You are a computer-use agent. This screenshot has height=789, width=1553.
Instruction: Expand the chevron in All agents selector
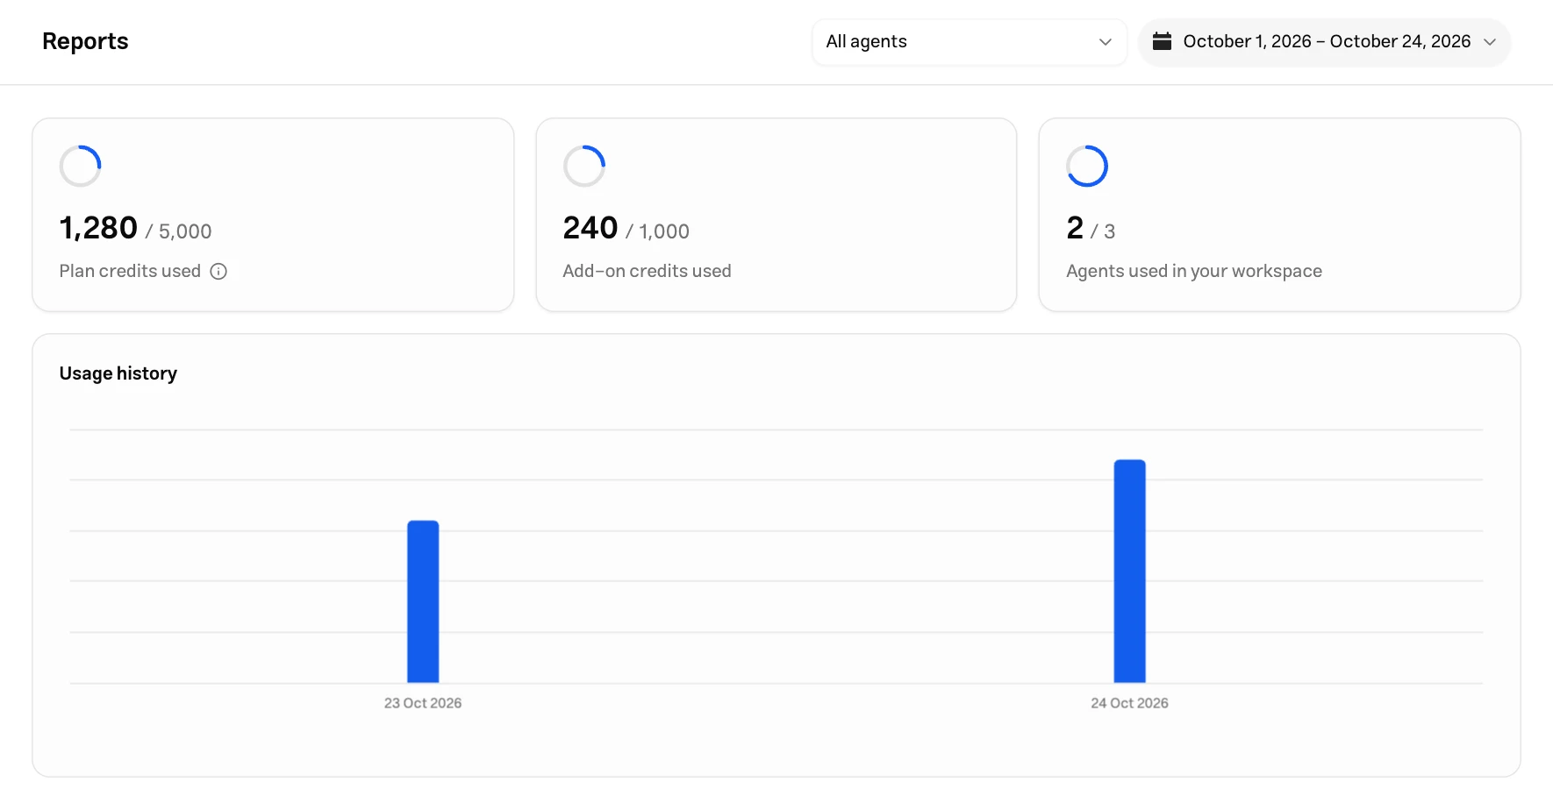point(1106,42)
